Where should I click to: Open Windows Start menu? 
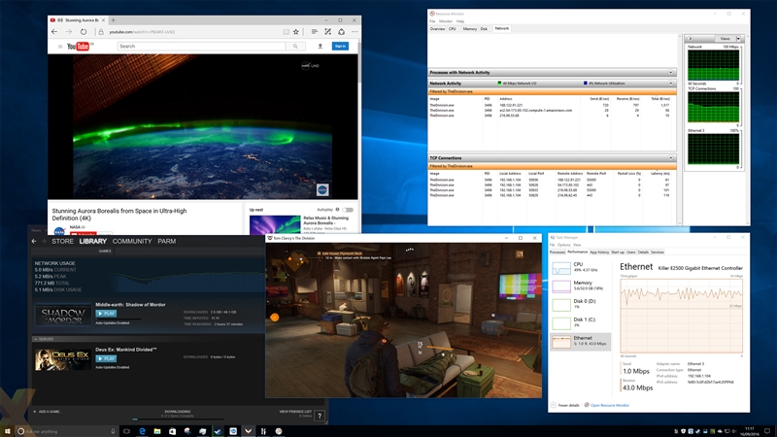[x=8, y=430]
